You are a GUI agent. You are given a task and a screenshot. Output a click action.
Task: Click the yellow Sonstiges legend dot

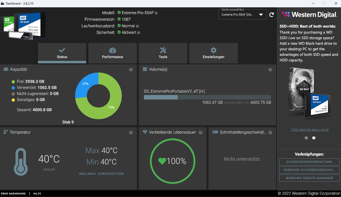pos(13,100)
